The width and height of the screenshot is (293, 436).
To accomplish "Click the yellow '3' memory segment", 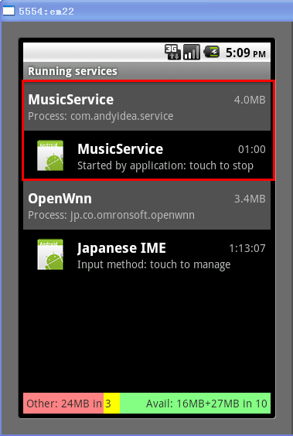I will (x=112, y=404).
